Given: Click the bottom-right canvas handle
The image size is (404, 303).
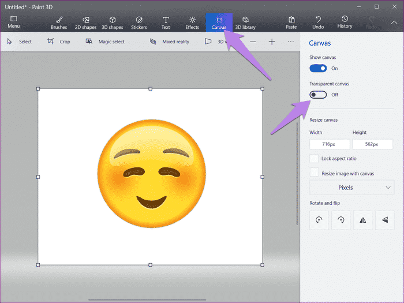Looking at the screenshot, I should coord(262,265).
